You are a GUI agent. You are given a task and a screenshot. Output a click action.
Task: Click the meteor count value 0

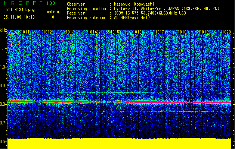pyautogui.click(x=53, y=17)
